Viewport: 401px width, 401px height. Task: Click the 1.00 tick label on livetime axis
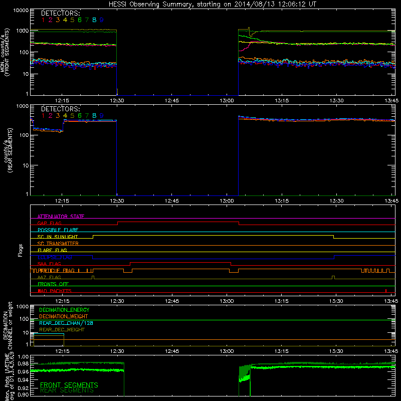pos(23,356)
